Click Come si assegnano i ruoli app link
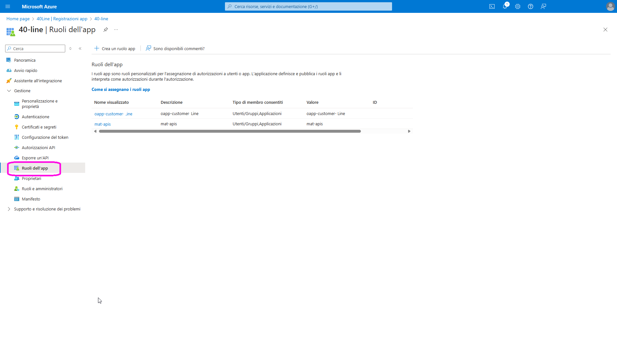The image size is (617, 347). pos(121,90)
